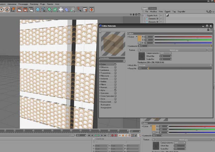The image size is (215, 152).
Task: Open the Rendering menu
Action: tap(34, 4)
